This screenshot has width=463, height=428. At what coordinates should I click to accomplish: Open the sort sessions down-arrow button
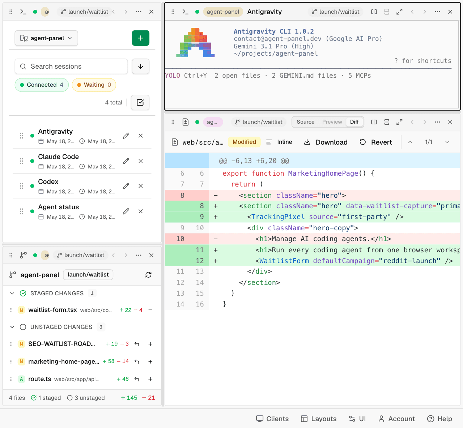[141, 67]
